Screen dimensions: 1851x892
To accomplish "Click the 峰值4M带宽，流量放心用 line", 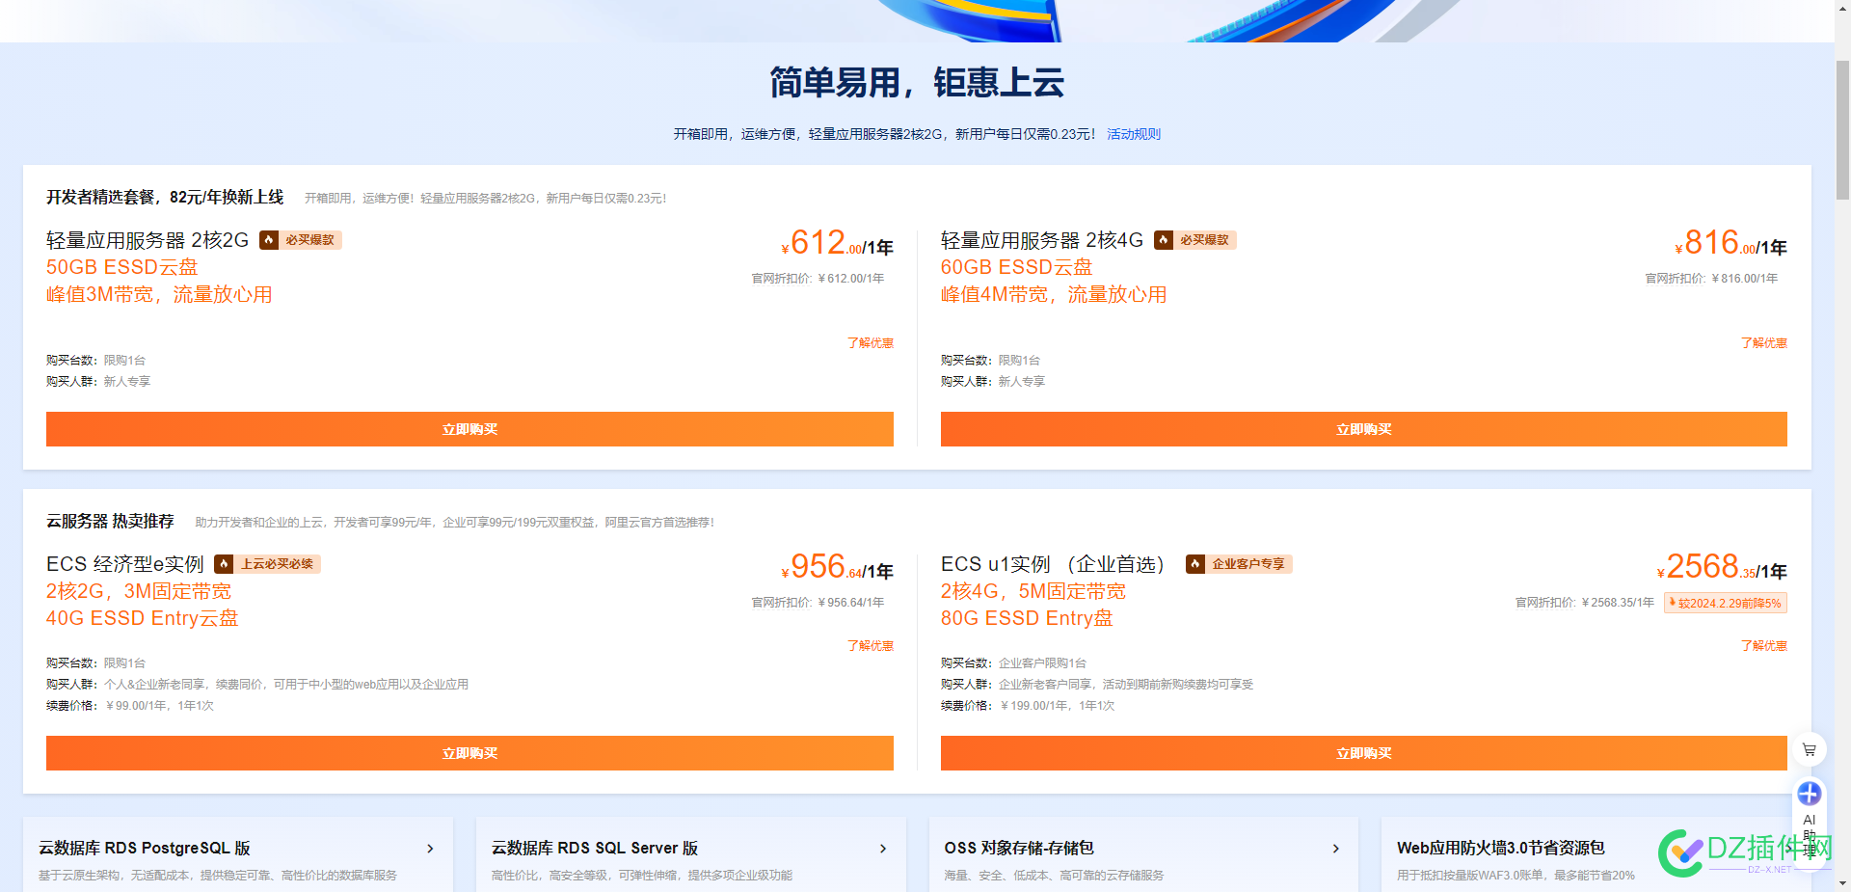I will [1054, 294].
